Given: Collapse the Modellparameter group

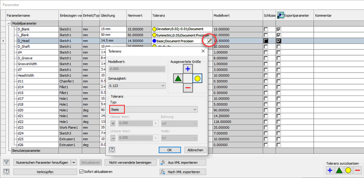Looking at the screenshot, I should (x=9, y=23).
